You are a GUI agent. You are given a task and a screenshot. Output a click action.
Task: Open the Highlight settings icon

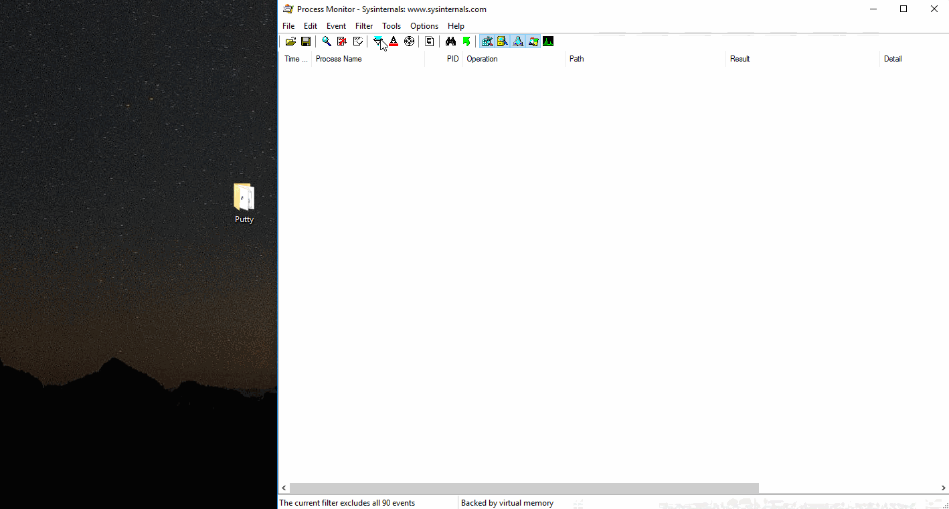coord(394,41)
